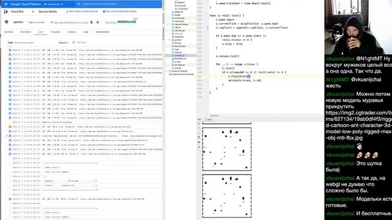Viewport: 392px width, 220px height.
Task: Switch to the Triggers tab
Action: [56, 32]
